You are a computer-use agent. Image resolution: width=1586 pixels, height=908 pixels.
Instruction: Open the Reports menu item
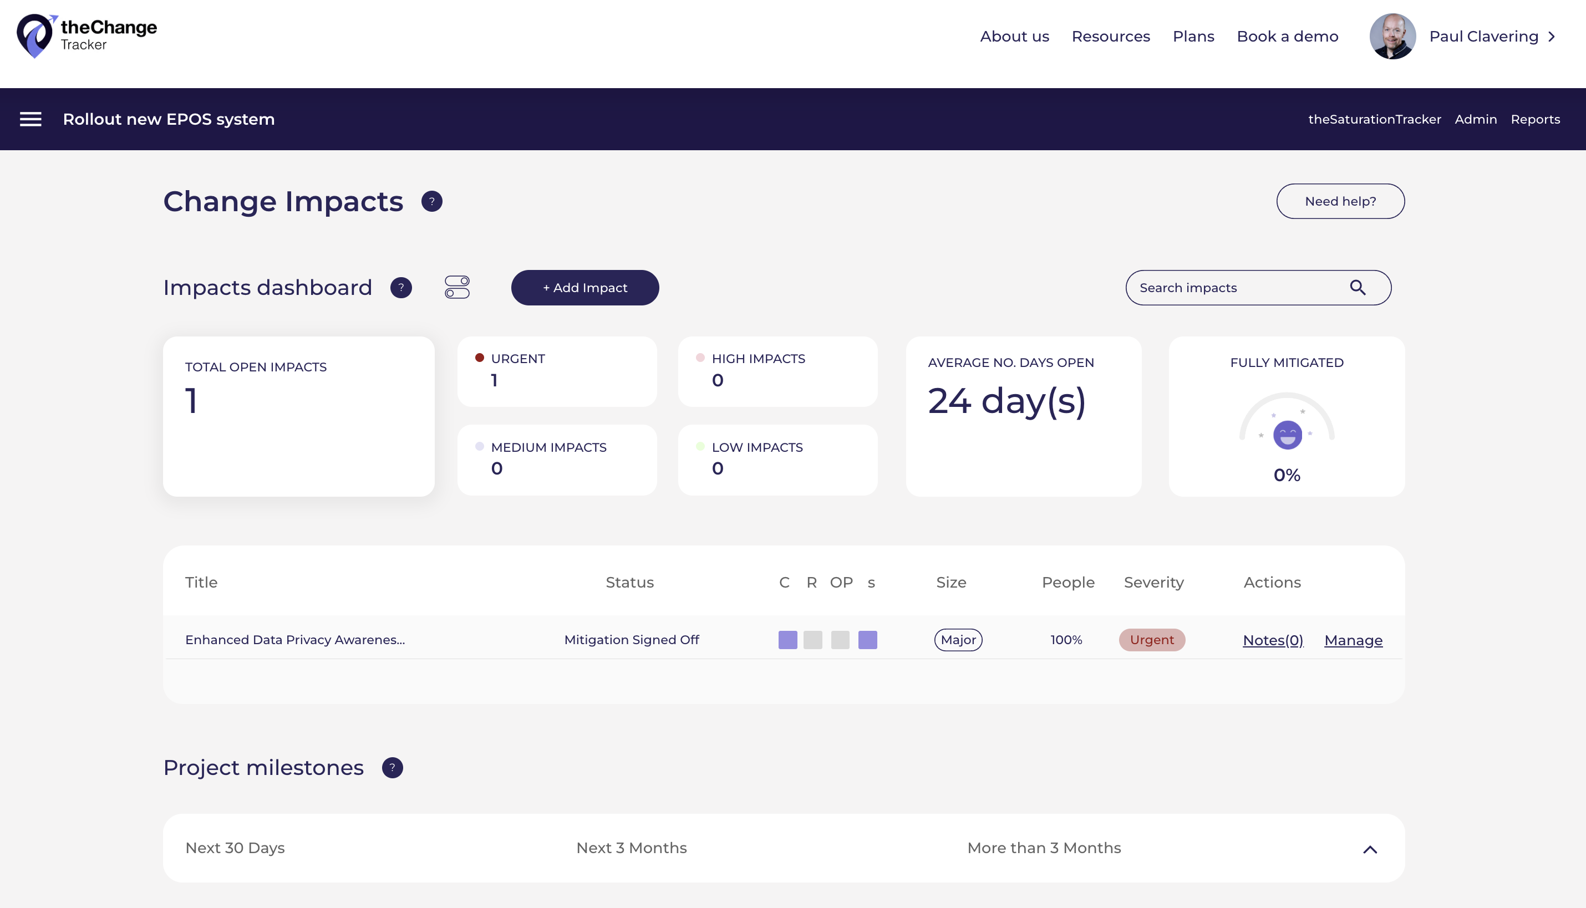click(x=1535, y=119)
